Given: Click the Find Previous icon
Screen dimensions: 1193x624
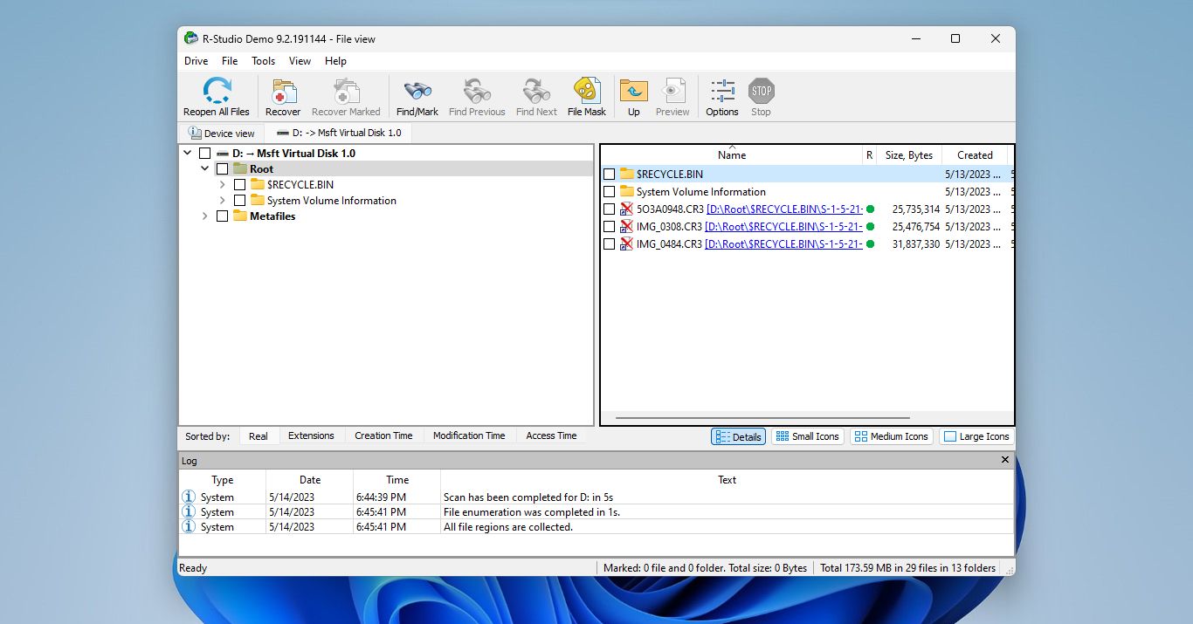Looking at the screenshot, I should (477, 91).
